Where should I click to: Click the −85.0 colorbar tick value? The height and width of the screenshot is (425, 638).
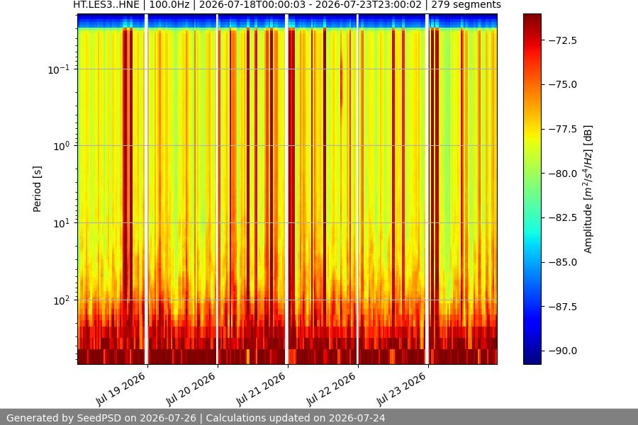tap(562, 262)
